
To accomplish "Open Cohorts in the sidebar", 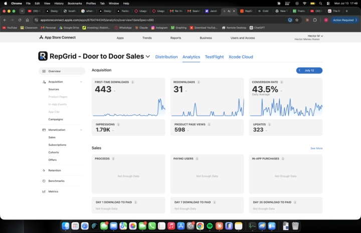I will (x=54, y=152).
